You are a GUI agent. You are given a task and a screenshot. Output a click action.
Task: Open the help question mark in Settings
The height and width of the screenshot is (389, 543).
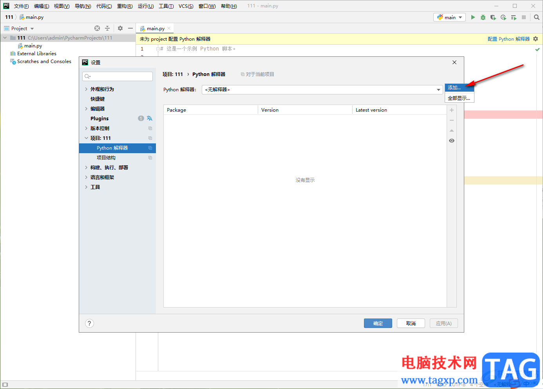pyautogui.click(x=89, y=323)
